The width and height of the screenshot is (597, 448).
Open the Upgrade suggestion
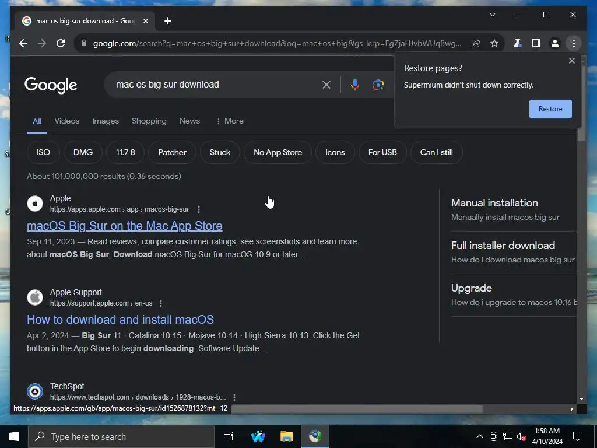[x=513, y=295]
